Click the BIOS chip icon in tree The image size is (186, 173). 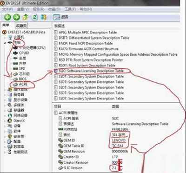tap(15, 79)
